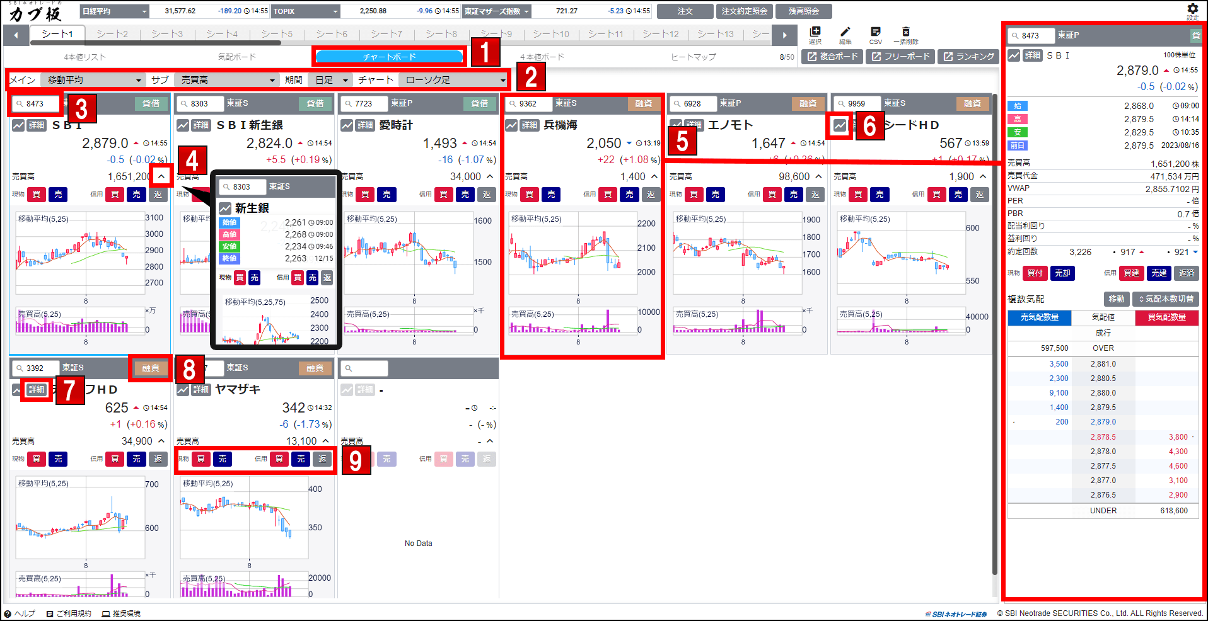1208x621 pixels.
Task: Open 複合ボード in new window
Action: pyautogui.click(x=832, y=57)
